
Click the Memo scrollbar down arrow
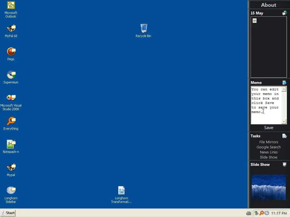[x=284, y=121]
